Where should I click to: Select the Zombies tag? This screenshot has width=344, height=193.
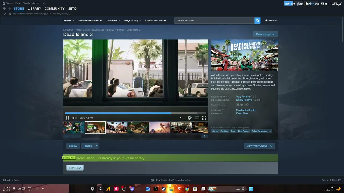coord(224,131)
